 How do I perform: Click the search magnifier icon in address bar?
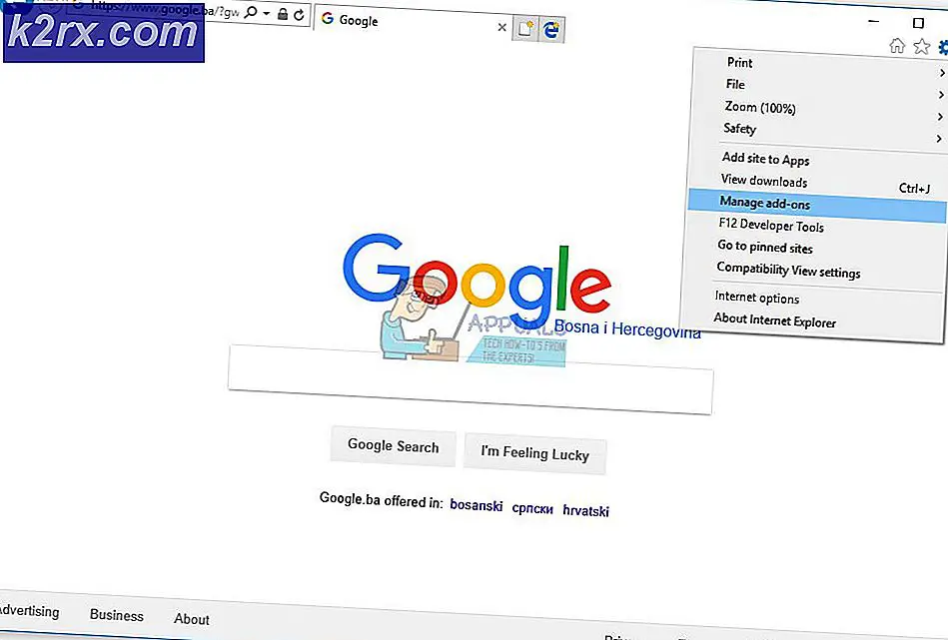tap(251, 12)
